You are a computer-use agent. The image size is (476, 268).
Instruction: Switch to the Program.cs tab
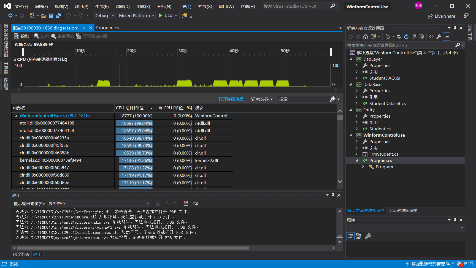107,28
